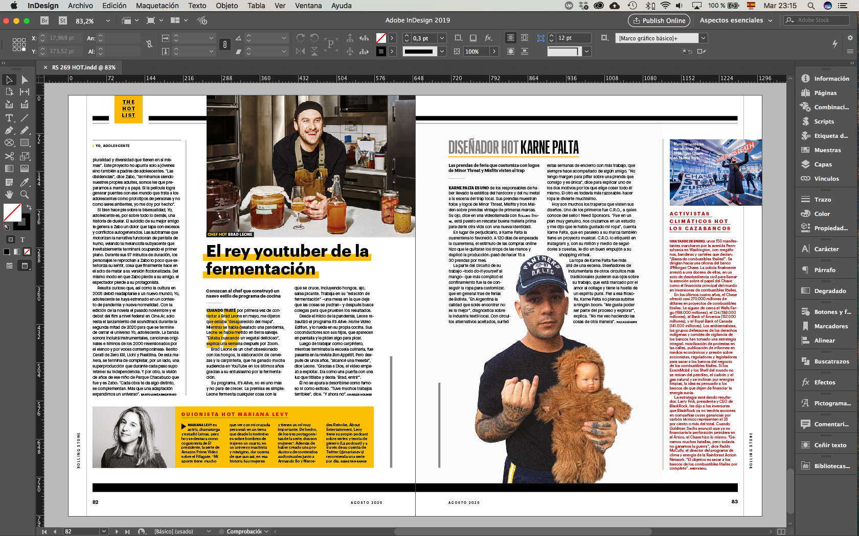
Task: Open the Capas panel
Action: (823, 164)
